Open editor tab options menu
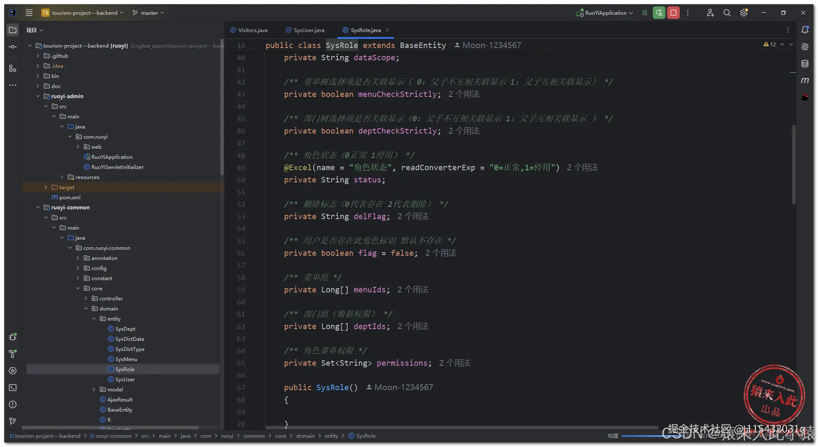Image resolution: width=818 pixels, height=447 pixels. 788,30
